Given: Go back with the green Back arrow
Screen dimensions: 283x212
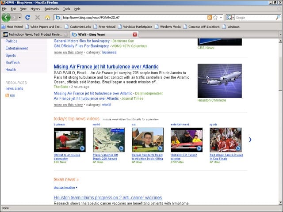Looking at the screenshot, I should pyautogui.click(x=6, y=18).
